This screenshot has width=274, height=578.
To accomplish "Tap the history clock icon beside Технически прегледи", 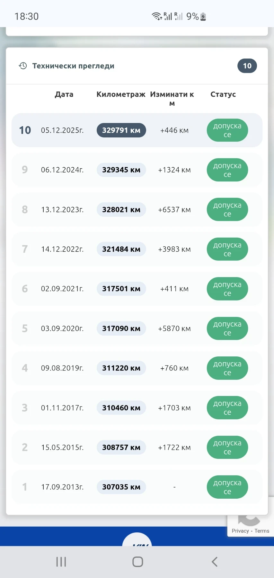I will pyautogui.click(x=22, y=66).
